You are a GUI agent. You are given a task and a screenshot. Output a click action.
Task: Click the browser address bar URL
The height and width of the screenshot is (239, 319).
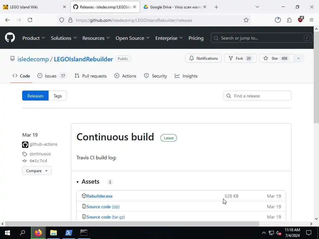(134, 20)
